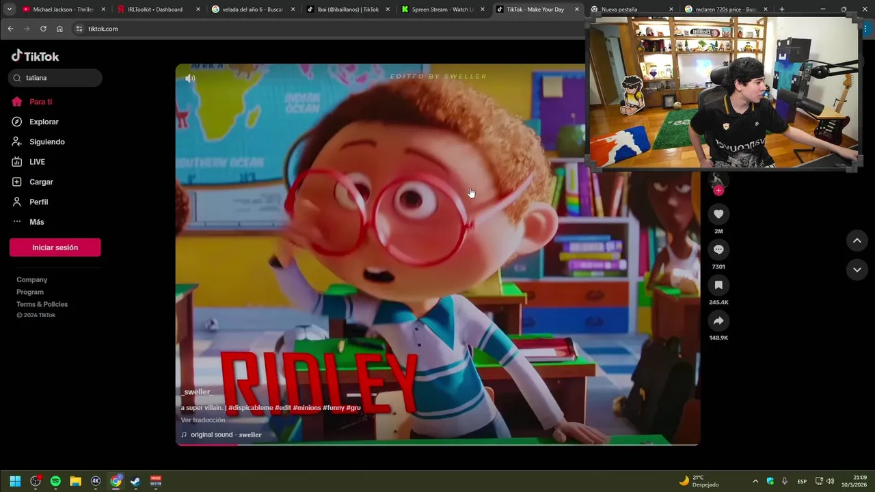Mute the TikTok video with the speaker icon
The width and height of the screenshot is (875, 492).
(x=190, y=79)
